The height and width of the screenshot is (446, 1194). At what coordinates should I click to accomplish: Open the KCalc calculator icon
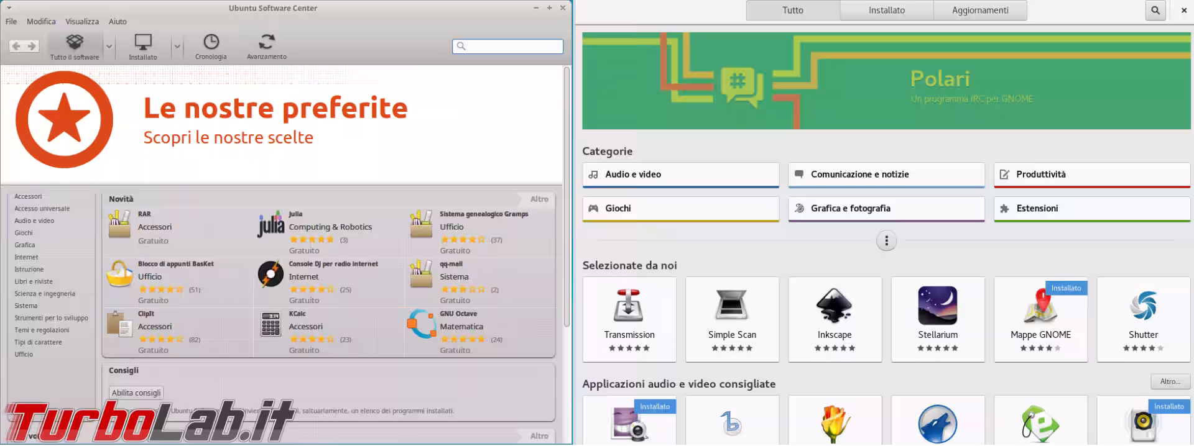tap(271, 324)
